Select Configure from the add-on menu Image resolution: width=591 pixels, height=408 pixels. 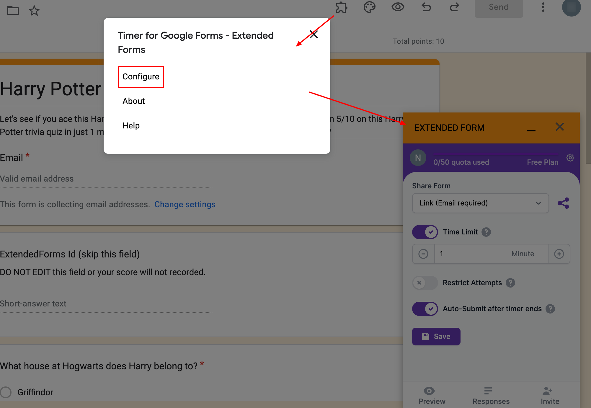tap(141, 77)
